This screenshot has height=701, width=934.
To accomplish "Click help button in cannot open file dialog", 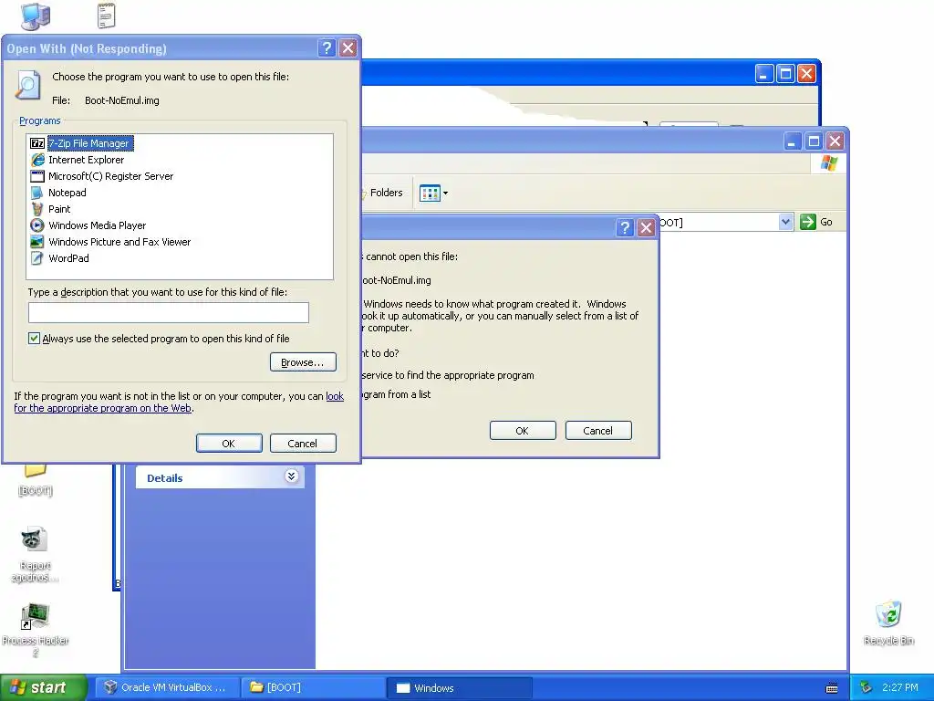I will [624, 227].
